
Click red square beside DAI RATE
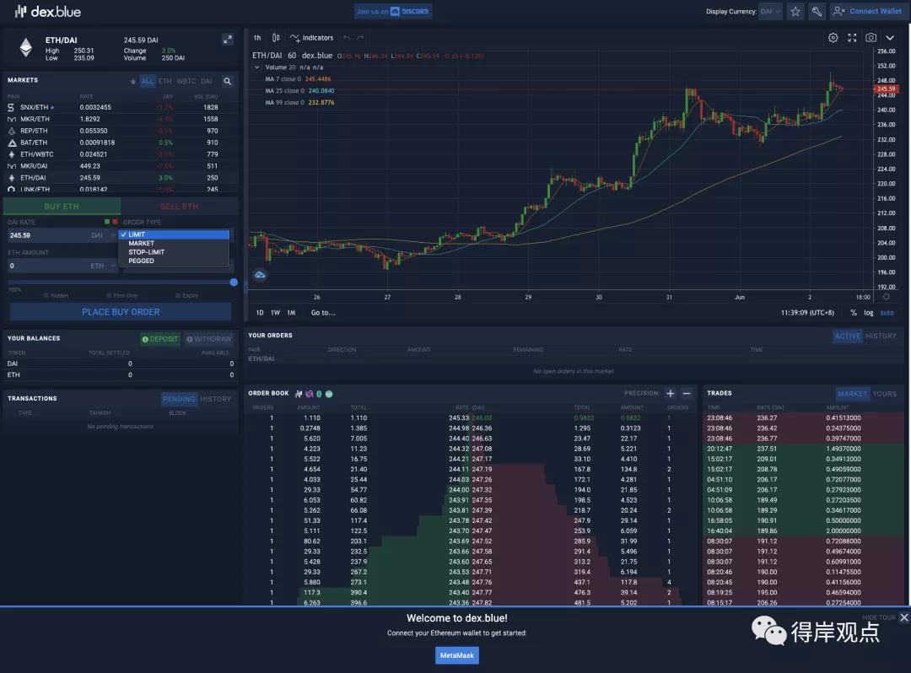coord(115,222)
